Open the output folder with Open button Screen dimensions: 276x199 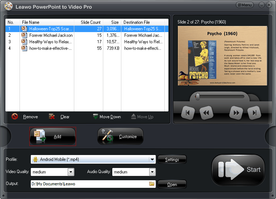172,185
